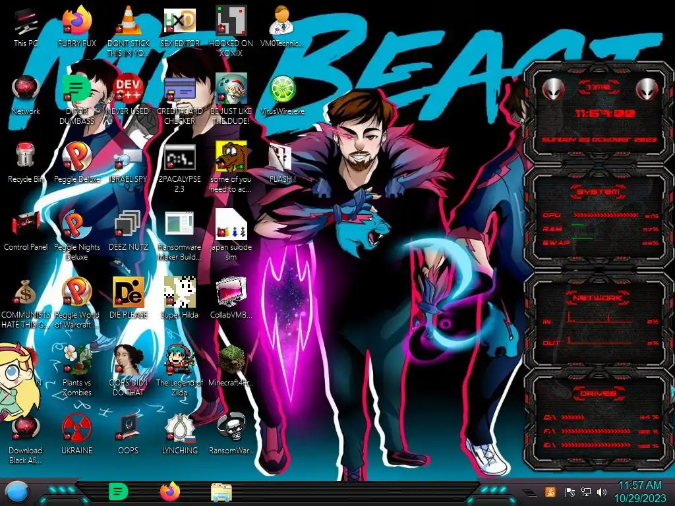Open the green chat app in taskbar
The width and height of the screenshot is (675, 506).
tap(119, 492)
